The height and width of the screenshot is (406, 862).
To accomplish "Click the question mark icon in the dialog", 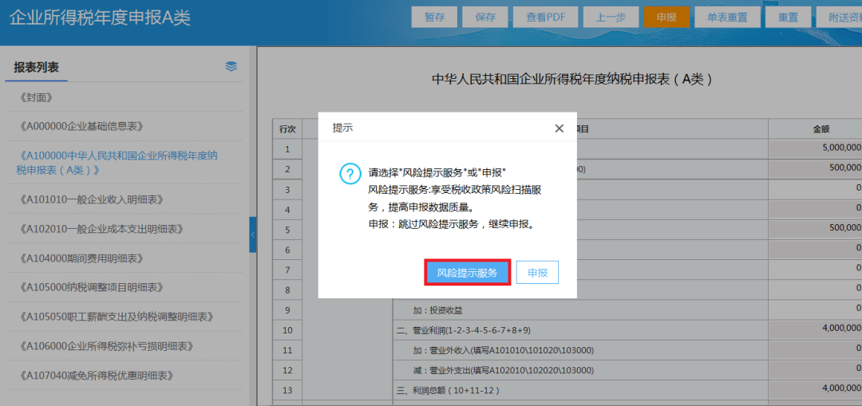I will click(350, 174).
